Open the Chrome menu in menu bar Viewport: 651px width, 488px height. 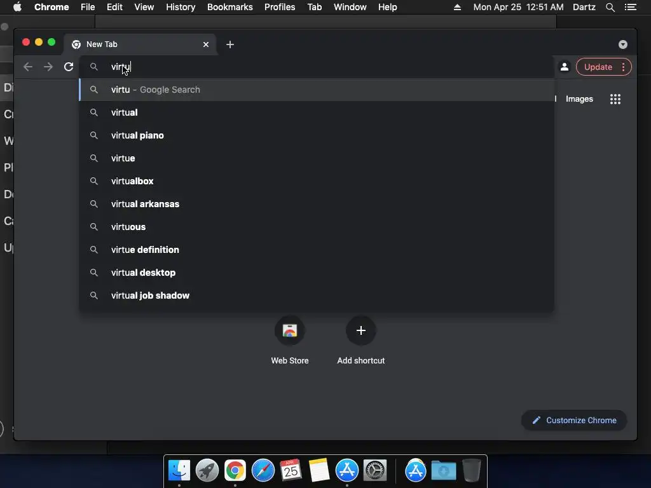(x=51, y=7)
